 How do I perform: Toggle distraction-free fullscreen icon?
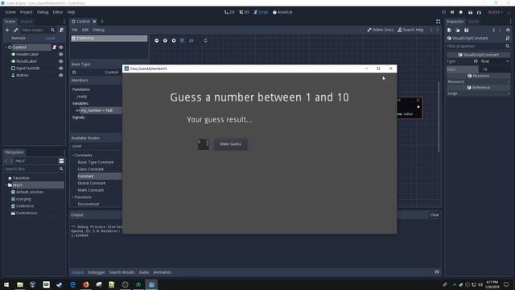(438, 22)
